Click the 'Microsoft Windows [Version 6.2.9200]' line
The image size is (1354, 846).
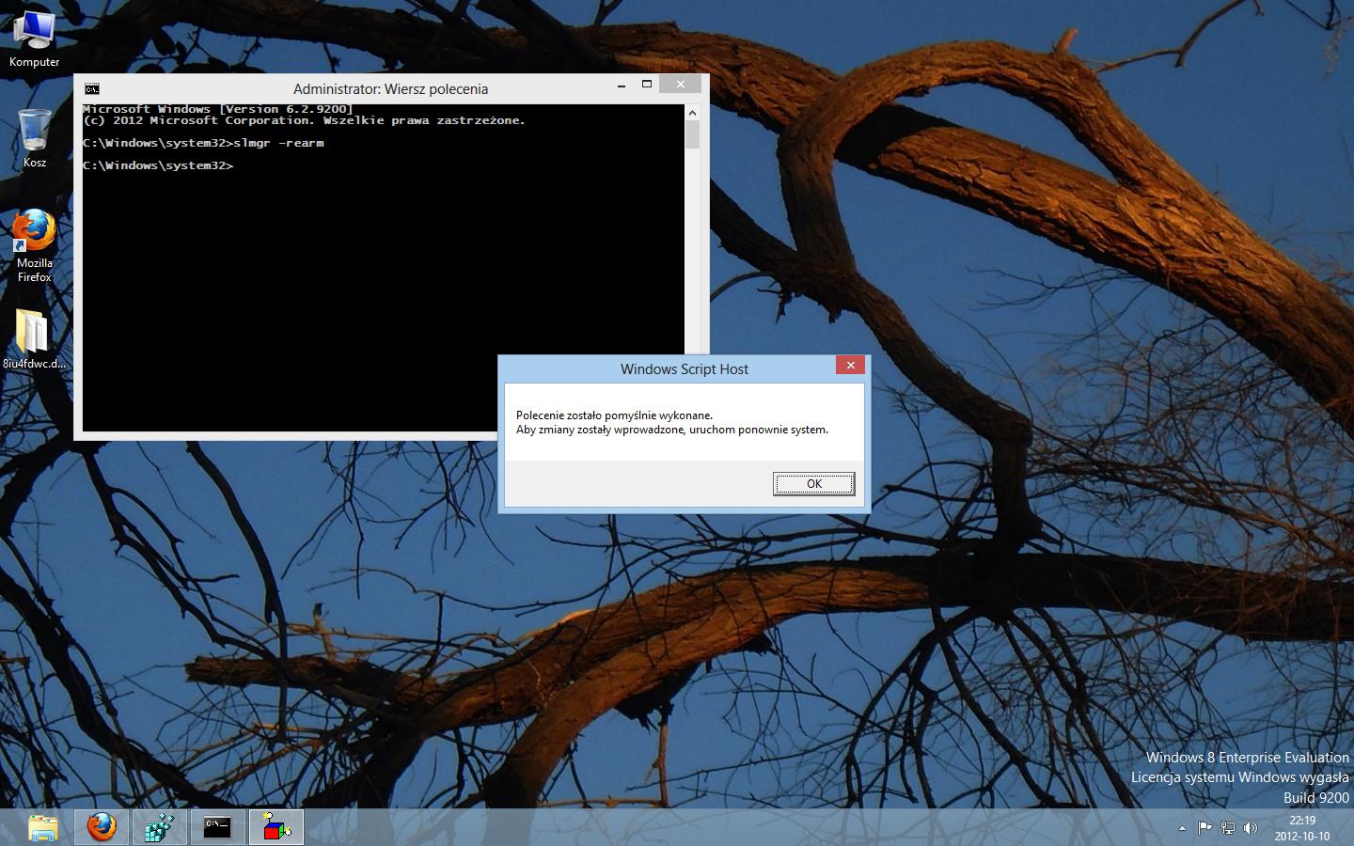click(218, 109)
